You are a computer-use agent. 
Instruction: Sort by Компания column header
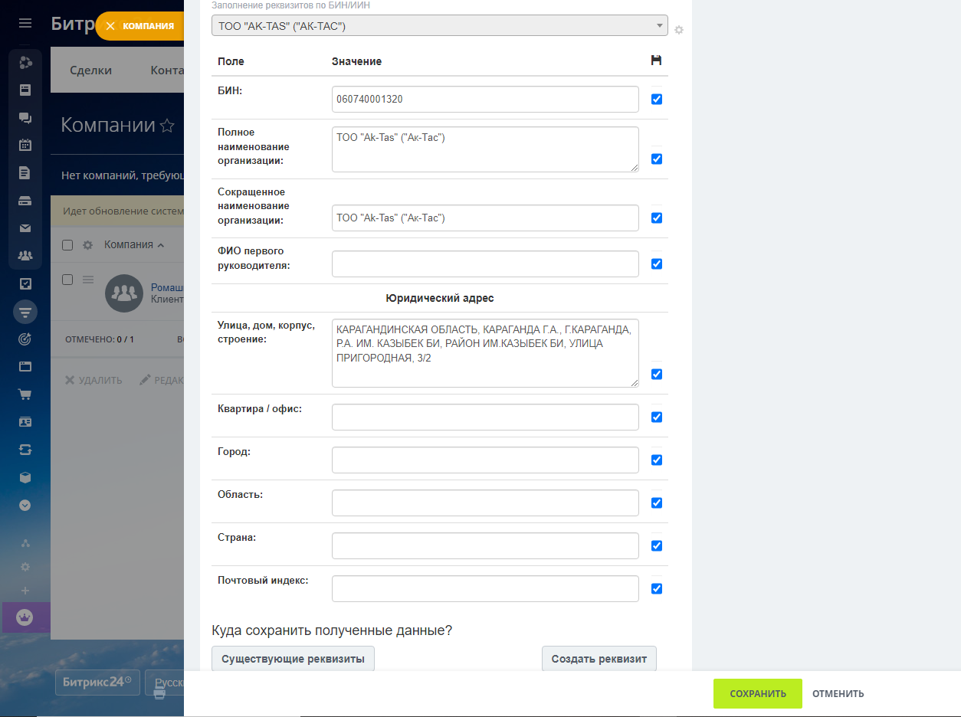click(134, 245)
